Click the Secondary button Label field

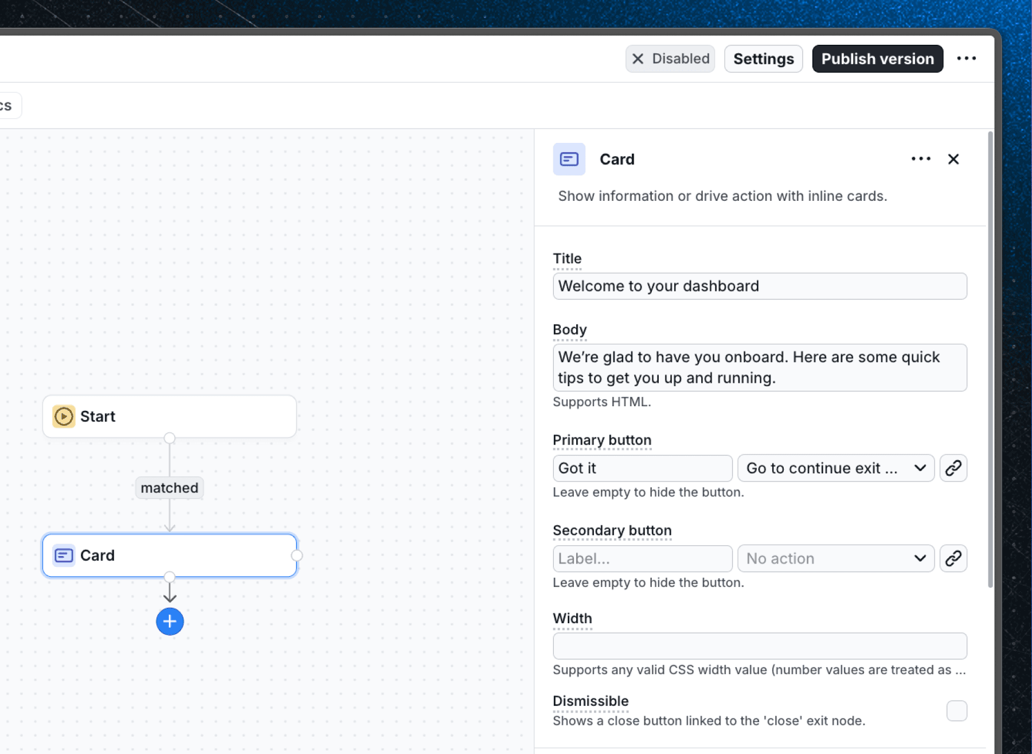pos(642,558)
